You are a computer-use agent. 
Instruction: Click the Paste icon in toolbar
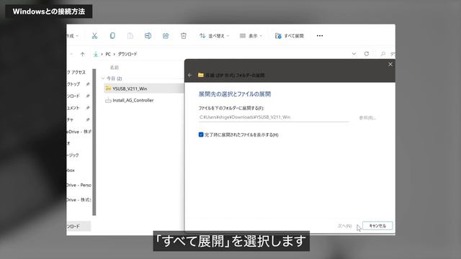coord(130,36)
